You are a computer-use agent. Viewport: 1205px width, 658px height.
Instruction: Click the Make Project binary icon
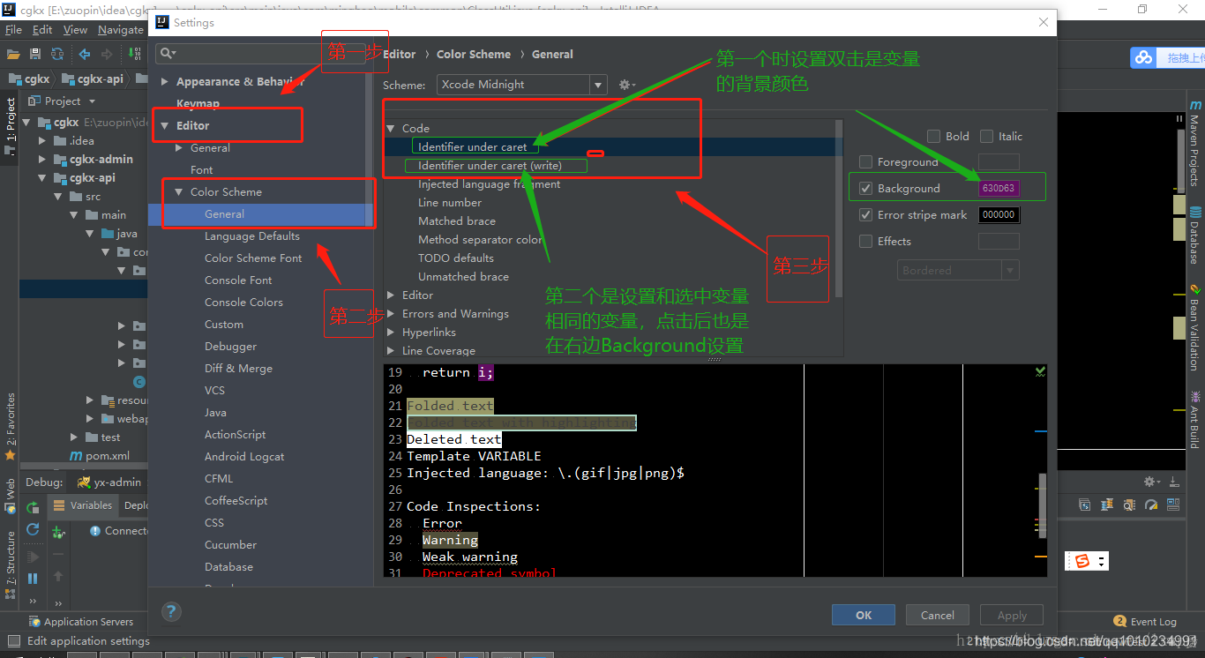coord(135,54)
